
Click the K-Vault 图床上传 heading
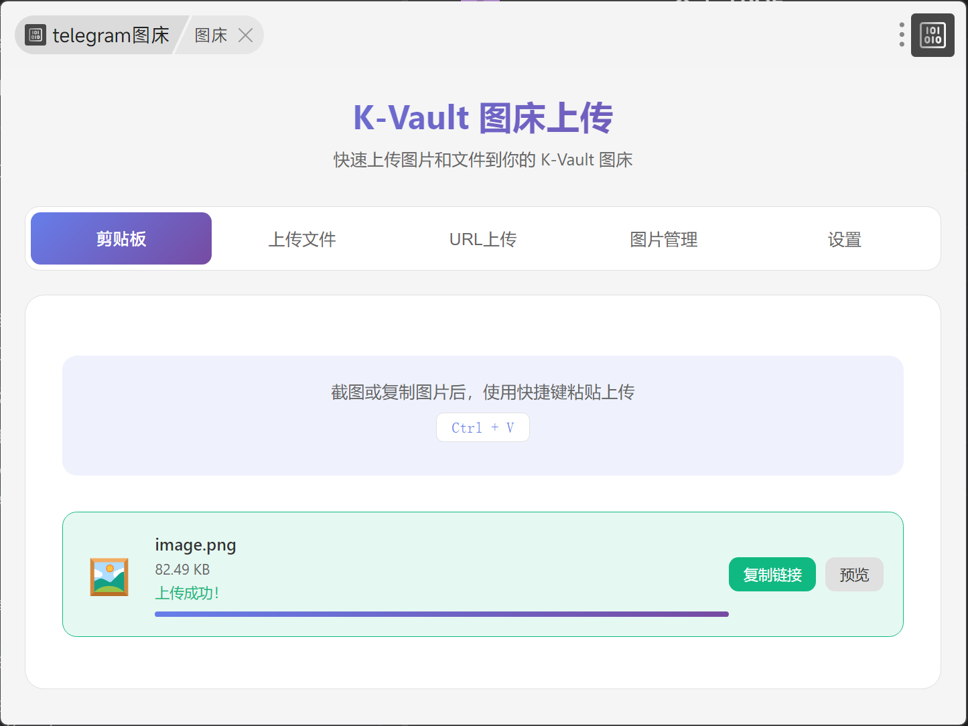click(482, 118)
